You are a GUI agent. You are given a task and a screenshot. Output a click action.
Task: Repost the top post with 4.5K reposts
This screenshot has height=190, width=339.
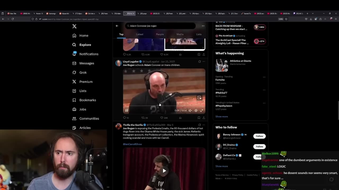[x=145, y=54]
